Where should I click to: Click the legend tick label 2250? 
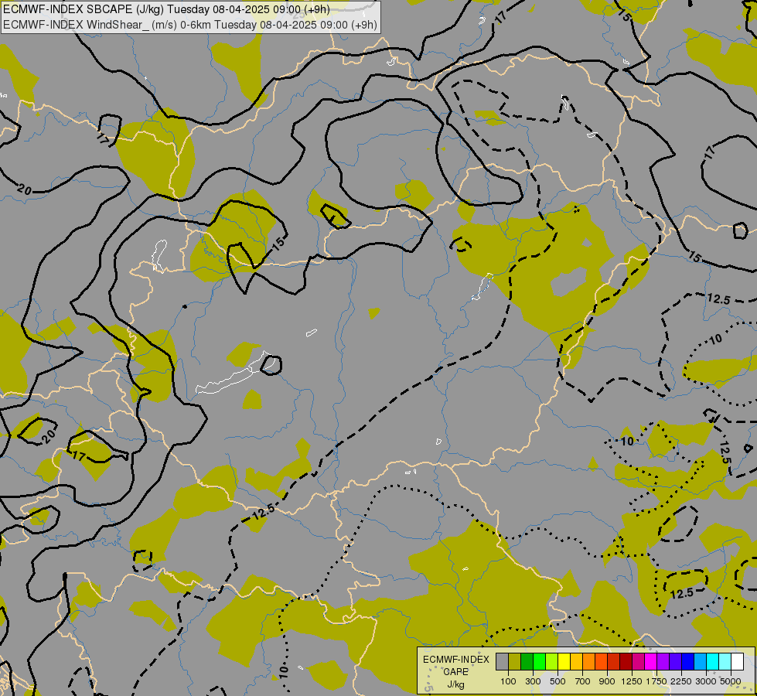(x=681, y=681)
